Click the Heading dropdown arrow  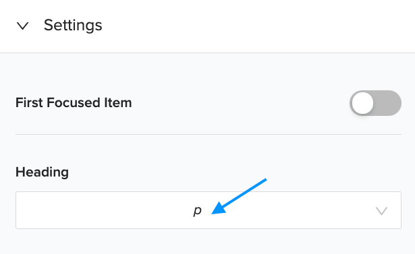[x=381, y=211]
